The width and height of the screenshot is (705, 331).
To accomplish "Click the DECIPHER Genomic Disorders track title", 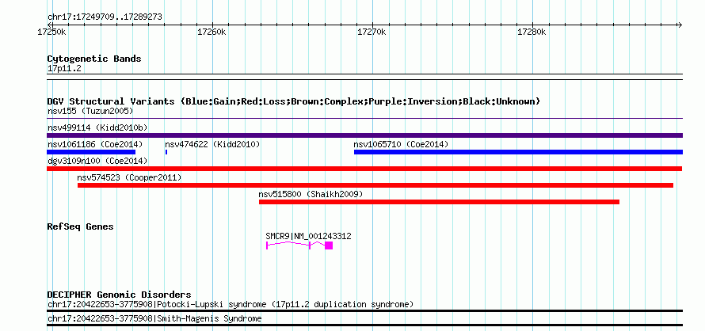I will [x=119, y=295].
